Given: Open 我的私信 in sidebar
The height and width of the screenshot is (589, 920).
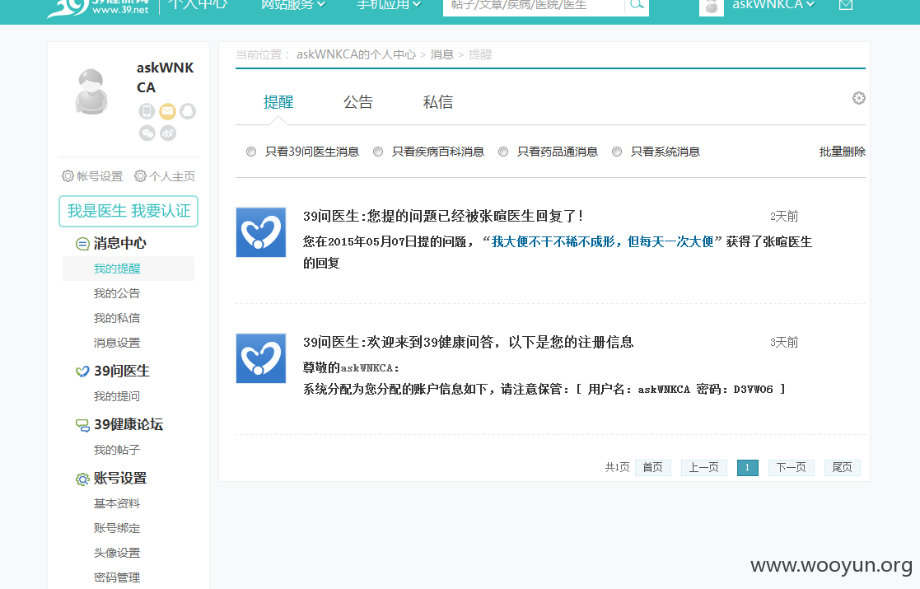Looking at the screenshot, I should [x=117, y=318].
